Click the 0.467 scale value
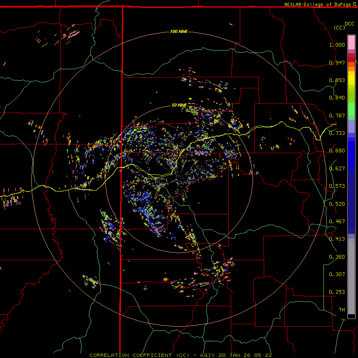The height and width of the screenshot is (358, 358). [x=337, y=222]
